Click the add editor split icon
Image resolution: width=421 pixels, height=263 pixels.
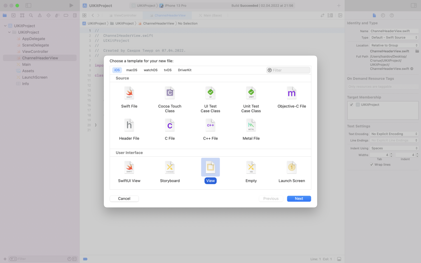click(340, 15)
